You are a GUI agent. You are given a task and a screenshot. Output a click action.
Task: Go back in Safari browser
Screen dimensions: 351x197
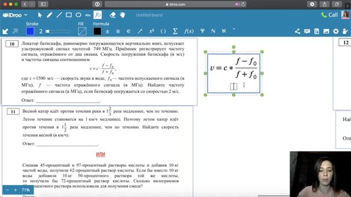25,4
